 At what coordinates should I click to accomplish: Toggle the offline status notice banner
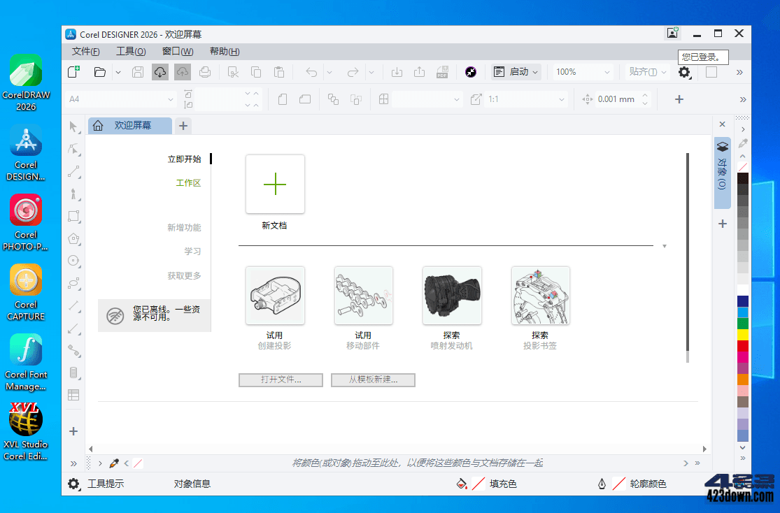click(x=154, y=315)
